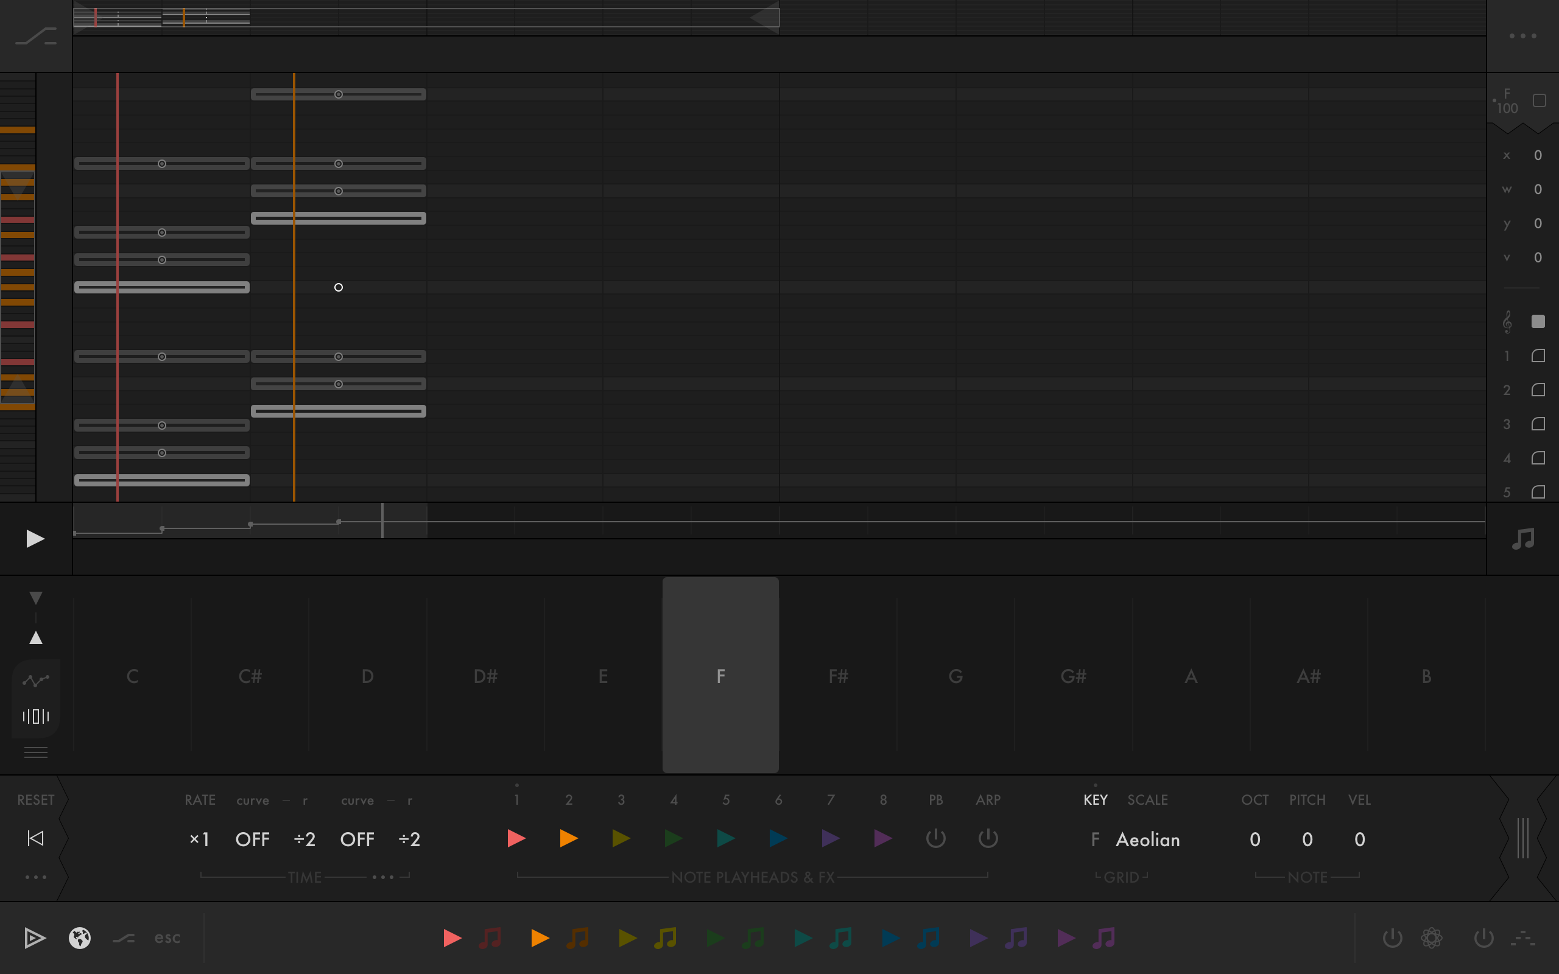1559x974 pixels.
Task: Click the orange playhead 2 triangle
Action: (x=568, y=838)
